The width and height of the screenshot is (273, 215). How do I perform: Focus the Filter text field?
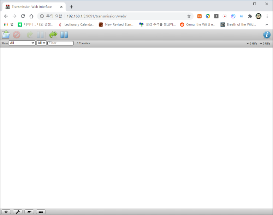click(x=61, y=43)
